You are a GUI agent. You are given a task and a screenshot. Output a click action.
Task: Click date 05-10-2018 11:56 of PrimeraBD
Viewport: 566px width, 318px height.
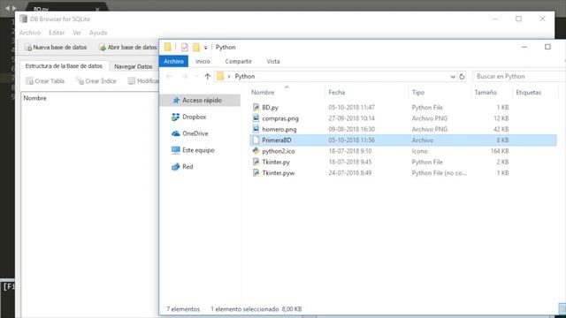352,140
